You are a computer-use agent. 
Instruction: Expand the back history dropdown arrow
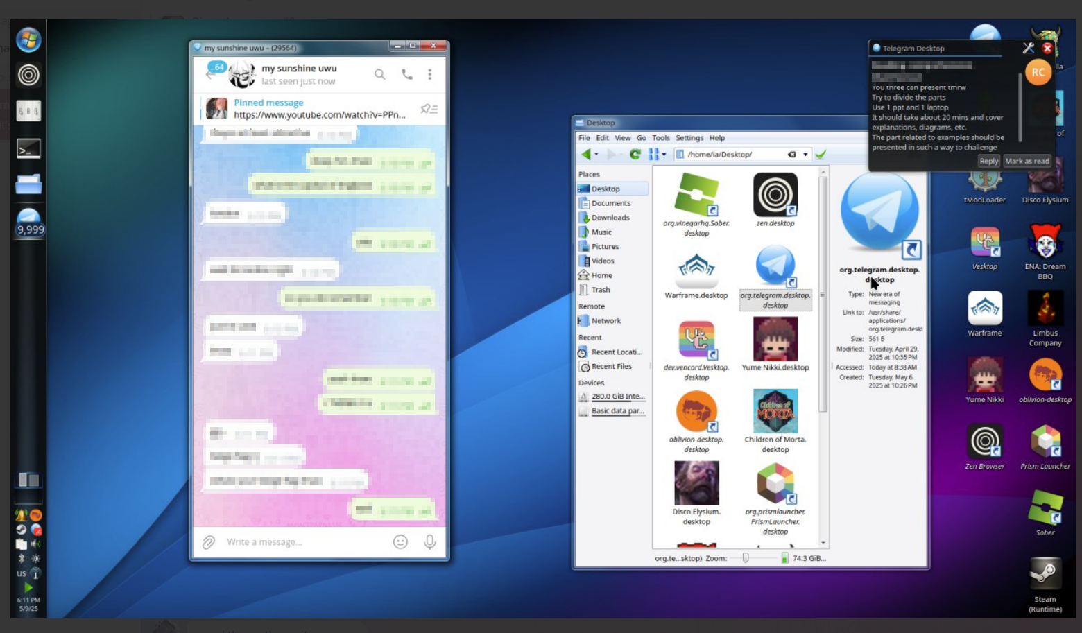click(x=596, y=154)
